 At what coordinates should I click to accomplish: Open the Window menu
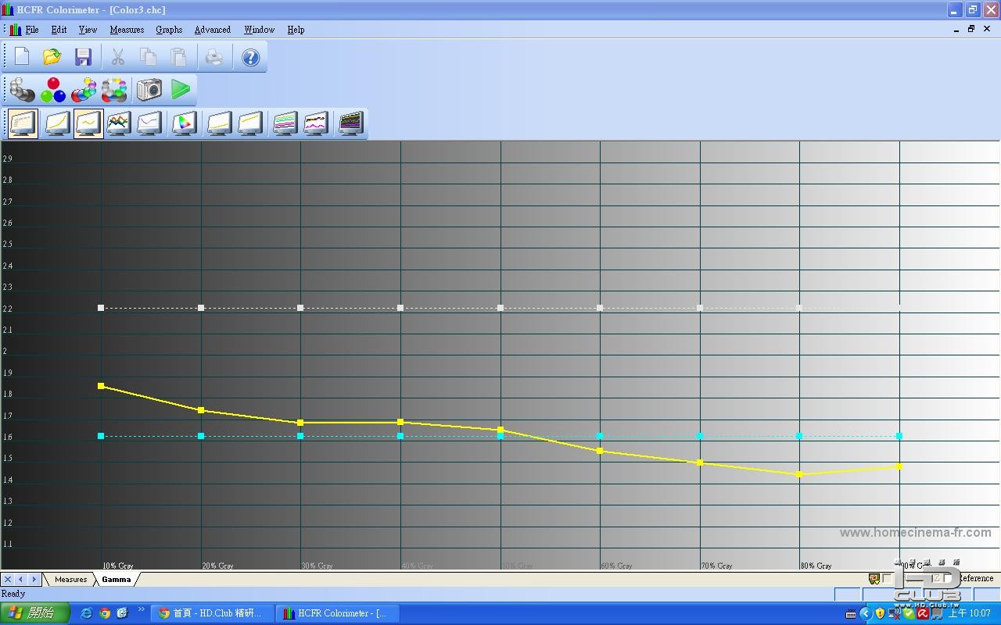pyautogui.click(x=259, y=30)
